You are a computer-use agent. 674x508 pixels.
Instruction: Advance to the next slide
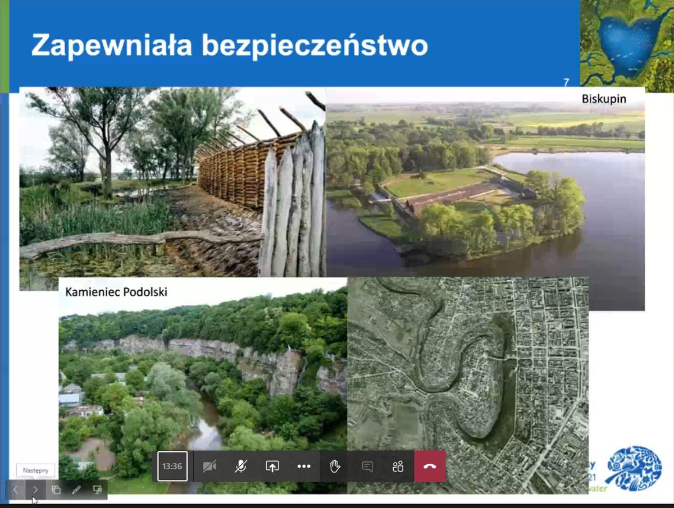35,489
